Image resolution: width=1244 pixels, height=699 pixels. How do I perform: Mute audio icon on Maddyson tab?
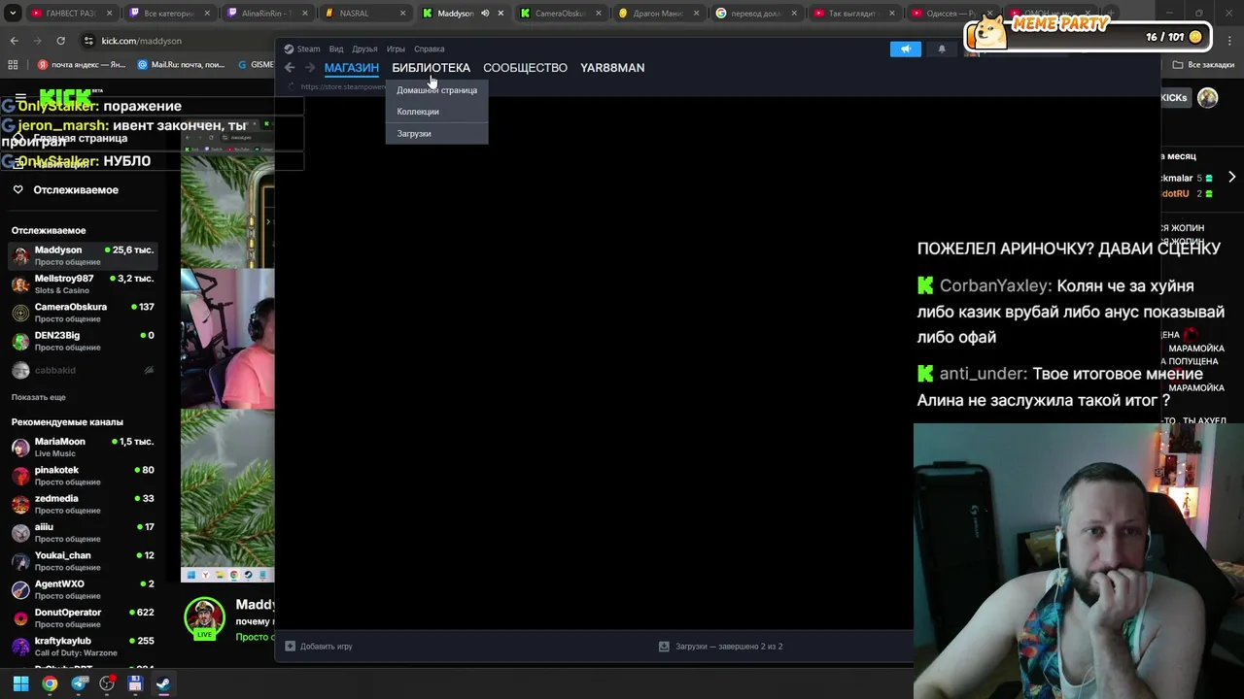tap(485, 14)
